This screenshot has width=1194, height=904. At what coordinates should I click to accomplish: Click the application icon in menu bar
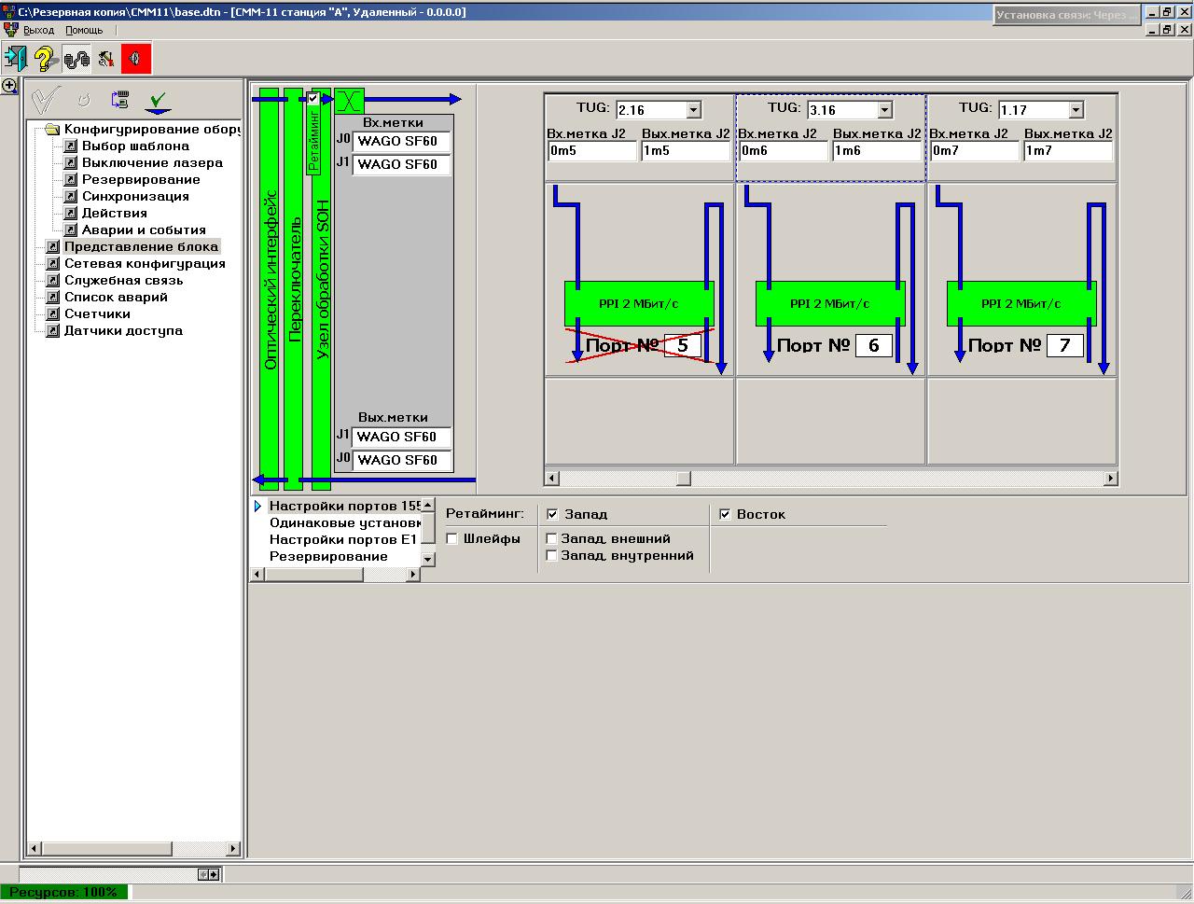[10, 30]
